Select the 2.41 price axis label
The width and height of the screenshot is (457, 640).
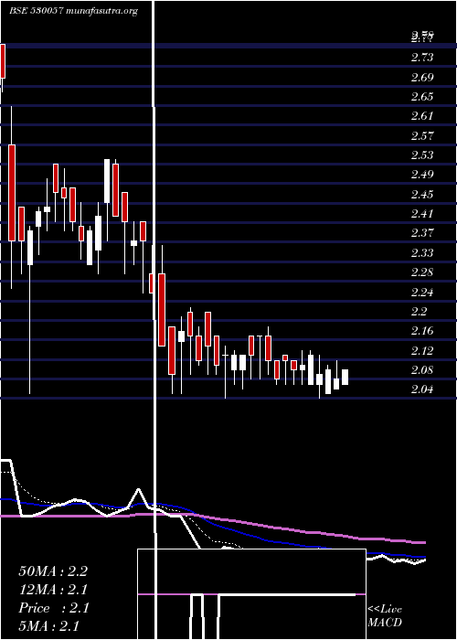coord(422,213)
